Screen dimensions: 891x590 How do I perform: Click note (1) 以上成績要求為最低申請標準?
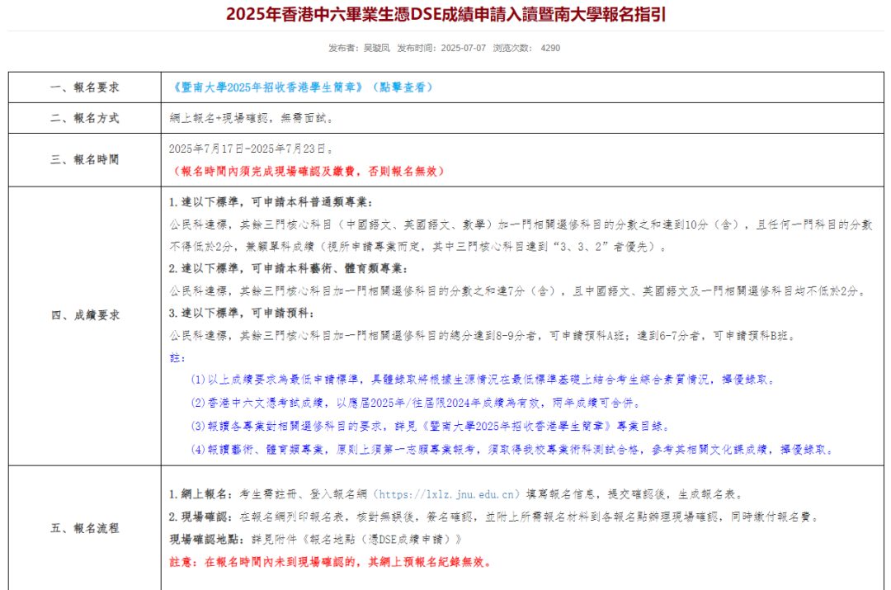tap(483, 380)
